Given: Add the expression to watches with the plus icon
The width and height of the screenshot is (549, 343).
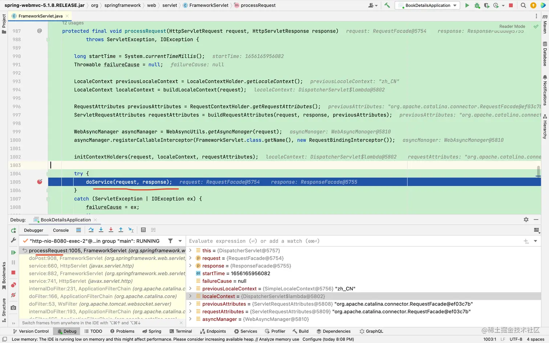Looking at the screenshot, I should click(x=526, y=241).
